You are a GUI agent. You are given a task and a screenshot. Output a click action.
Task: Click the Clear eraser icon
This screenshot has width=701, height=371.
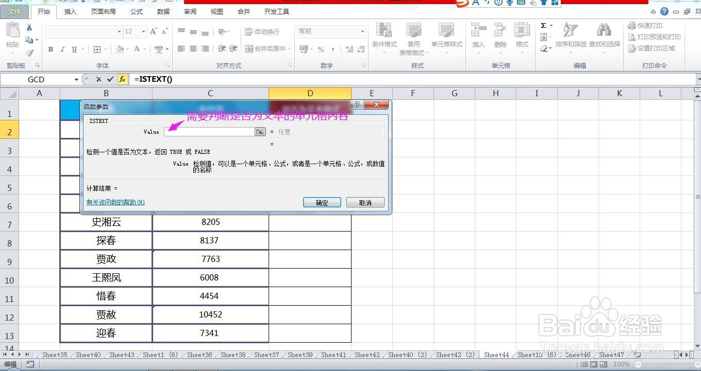pos(544,49)
